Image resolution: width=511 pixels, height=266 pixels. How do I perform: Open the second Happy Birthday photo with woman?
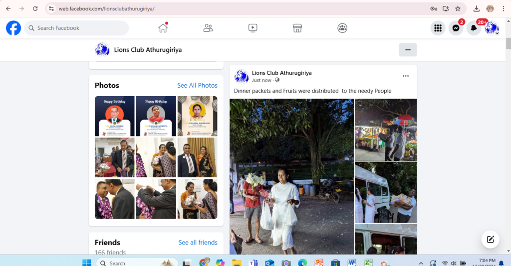(156, 116)
